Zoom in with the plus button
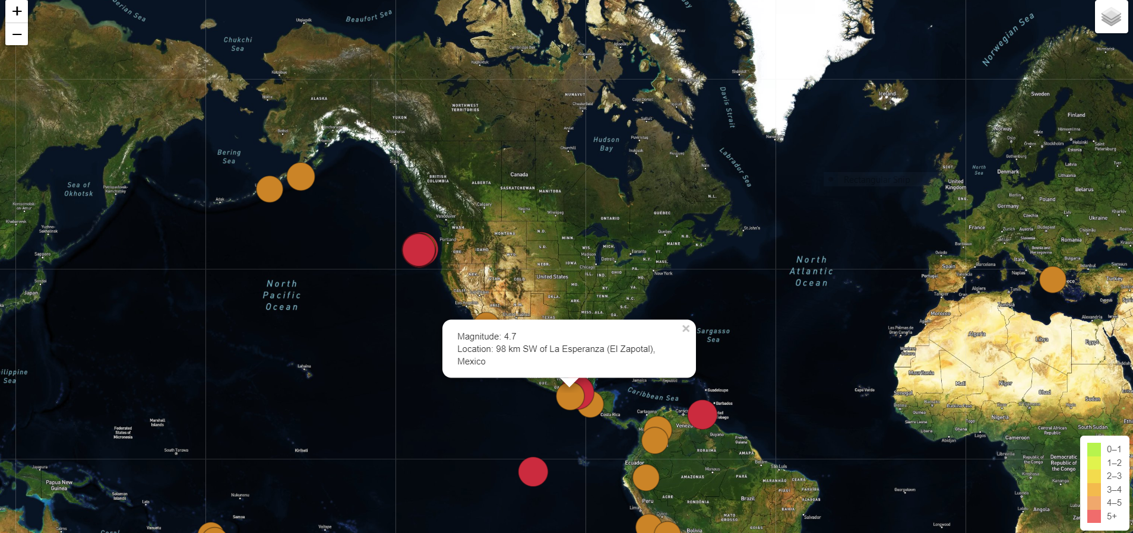Screen dimensions: 1133x533 click(x=17, y=11)
